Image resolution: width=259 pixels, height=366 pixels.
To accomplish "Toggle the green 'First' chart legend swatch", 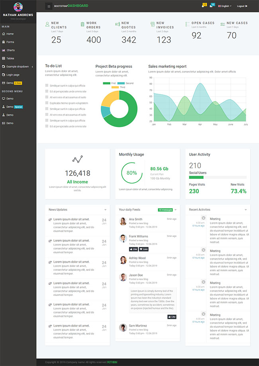I will coord(106,83).
